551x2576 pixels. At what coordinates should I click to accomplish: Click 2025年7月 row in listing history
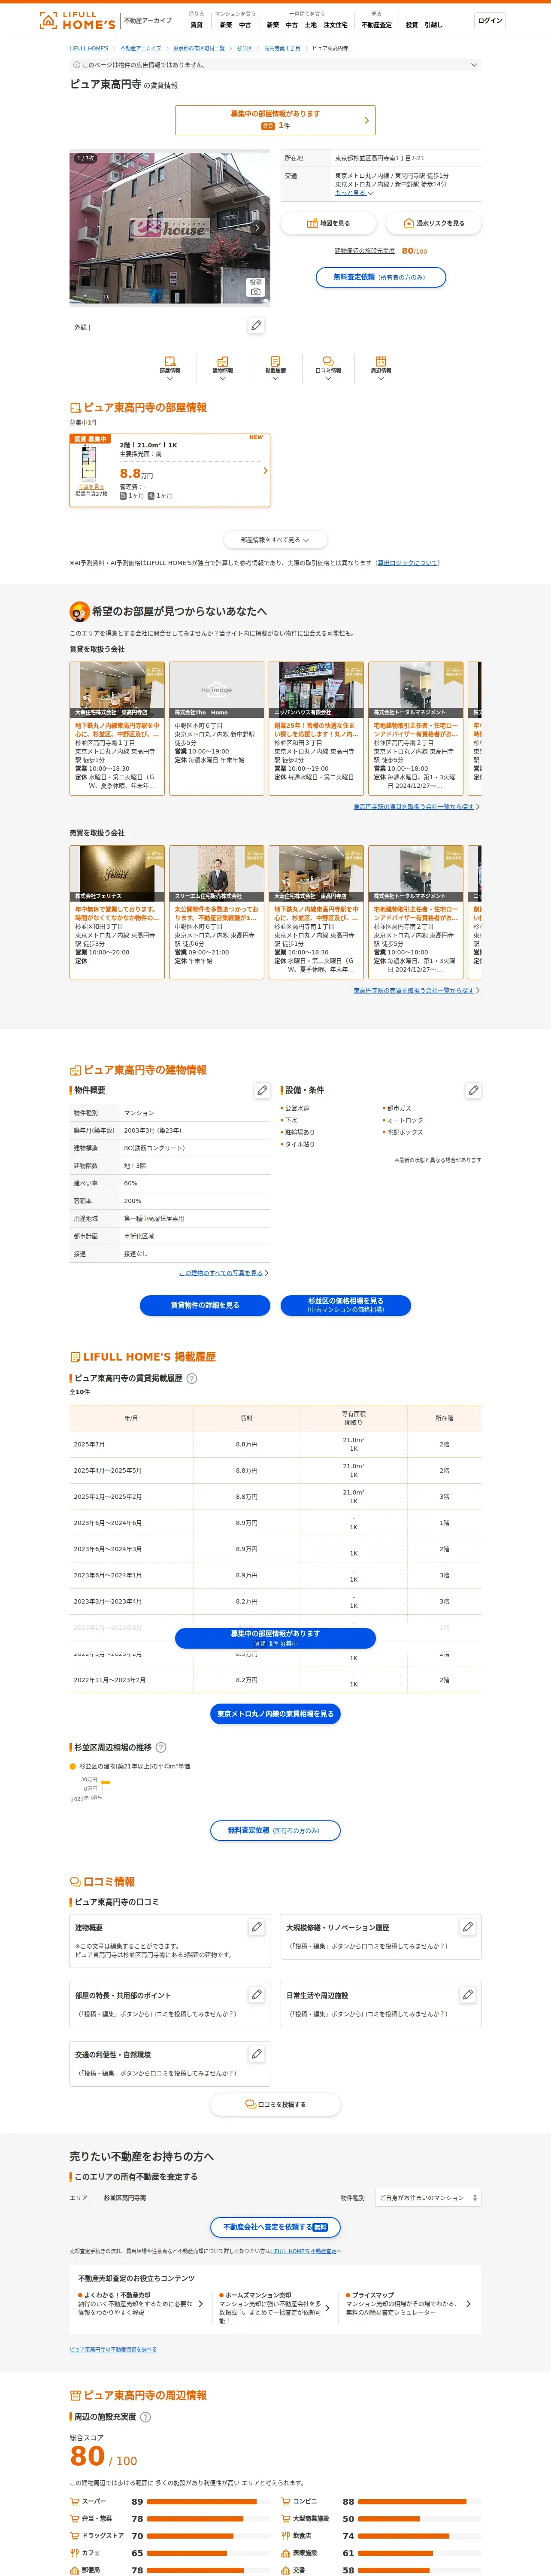coord(275,1444)
